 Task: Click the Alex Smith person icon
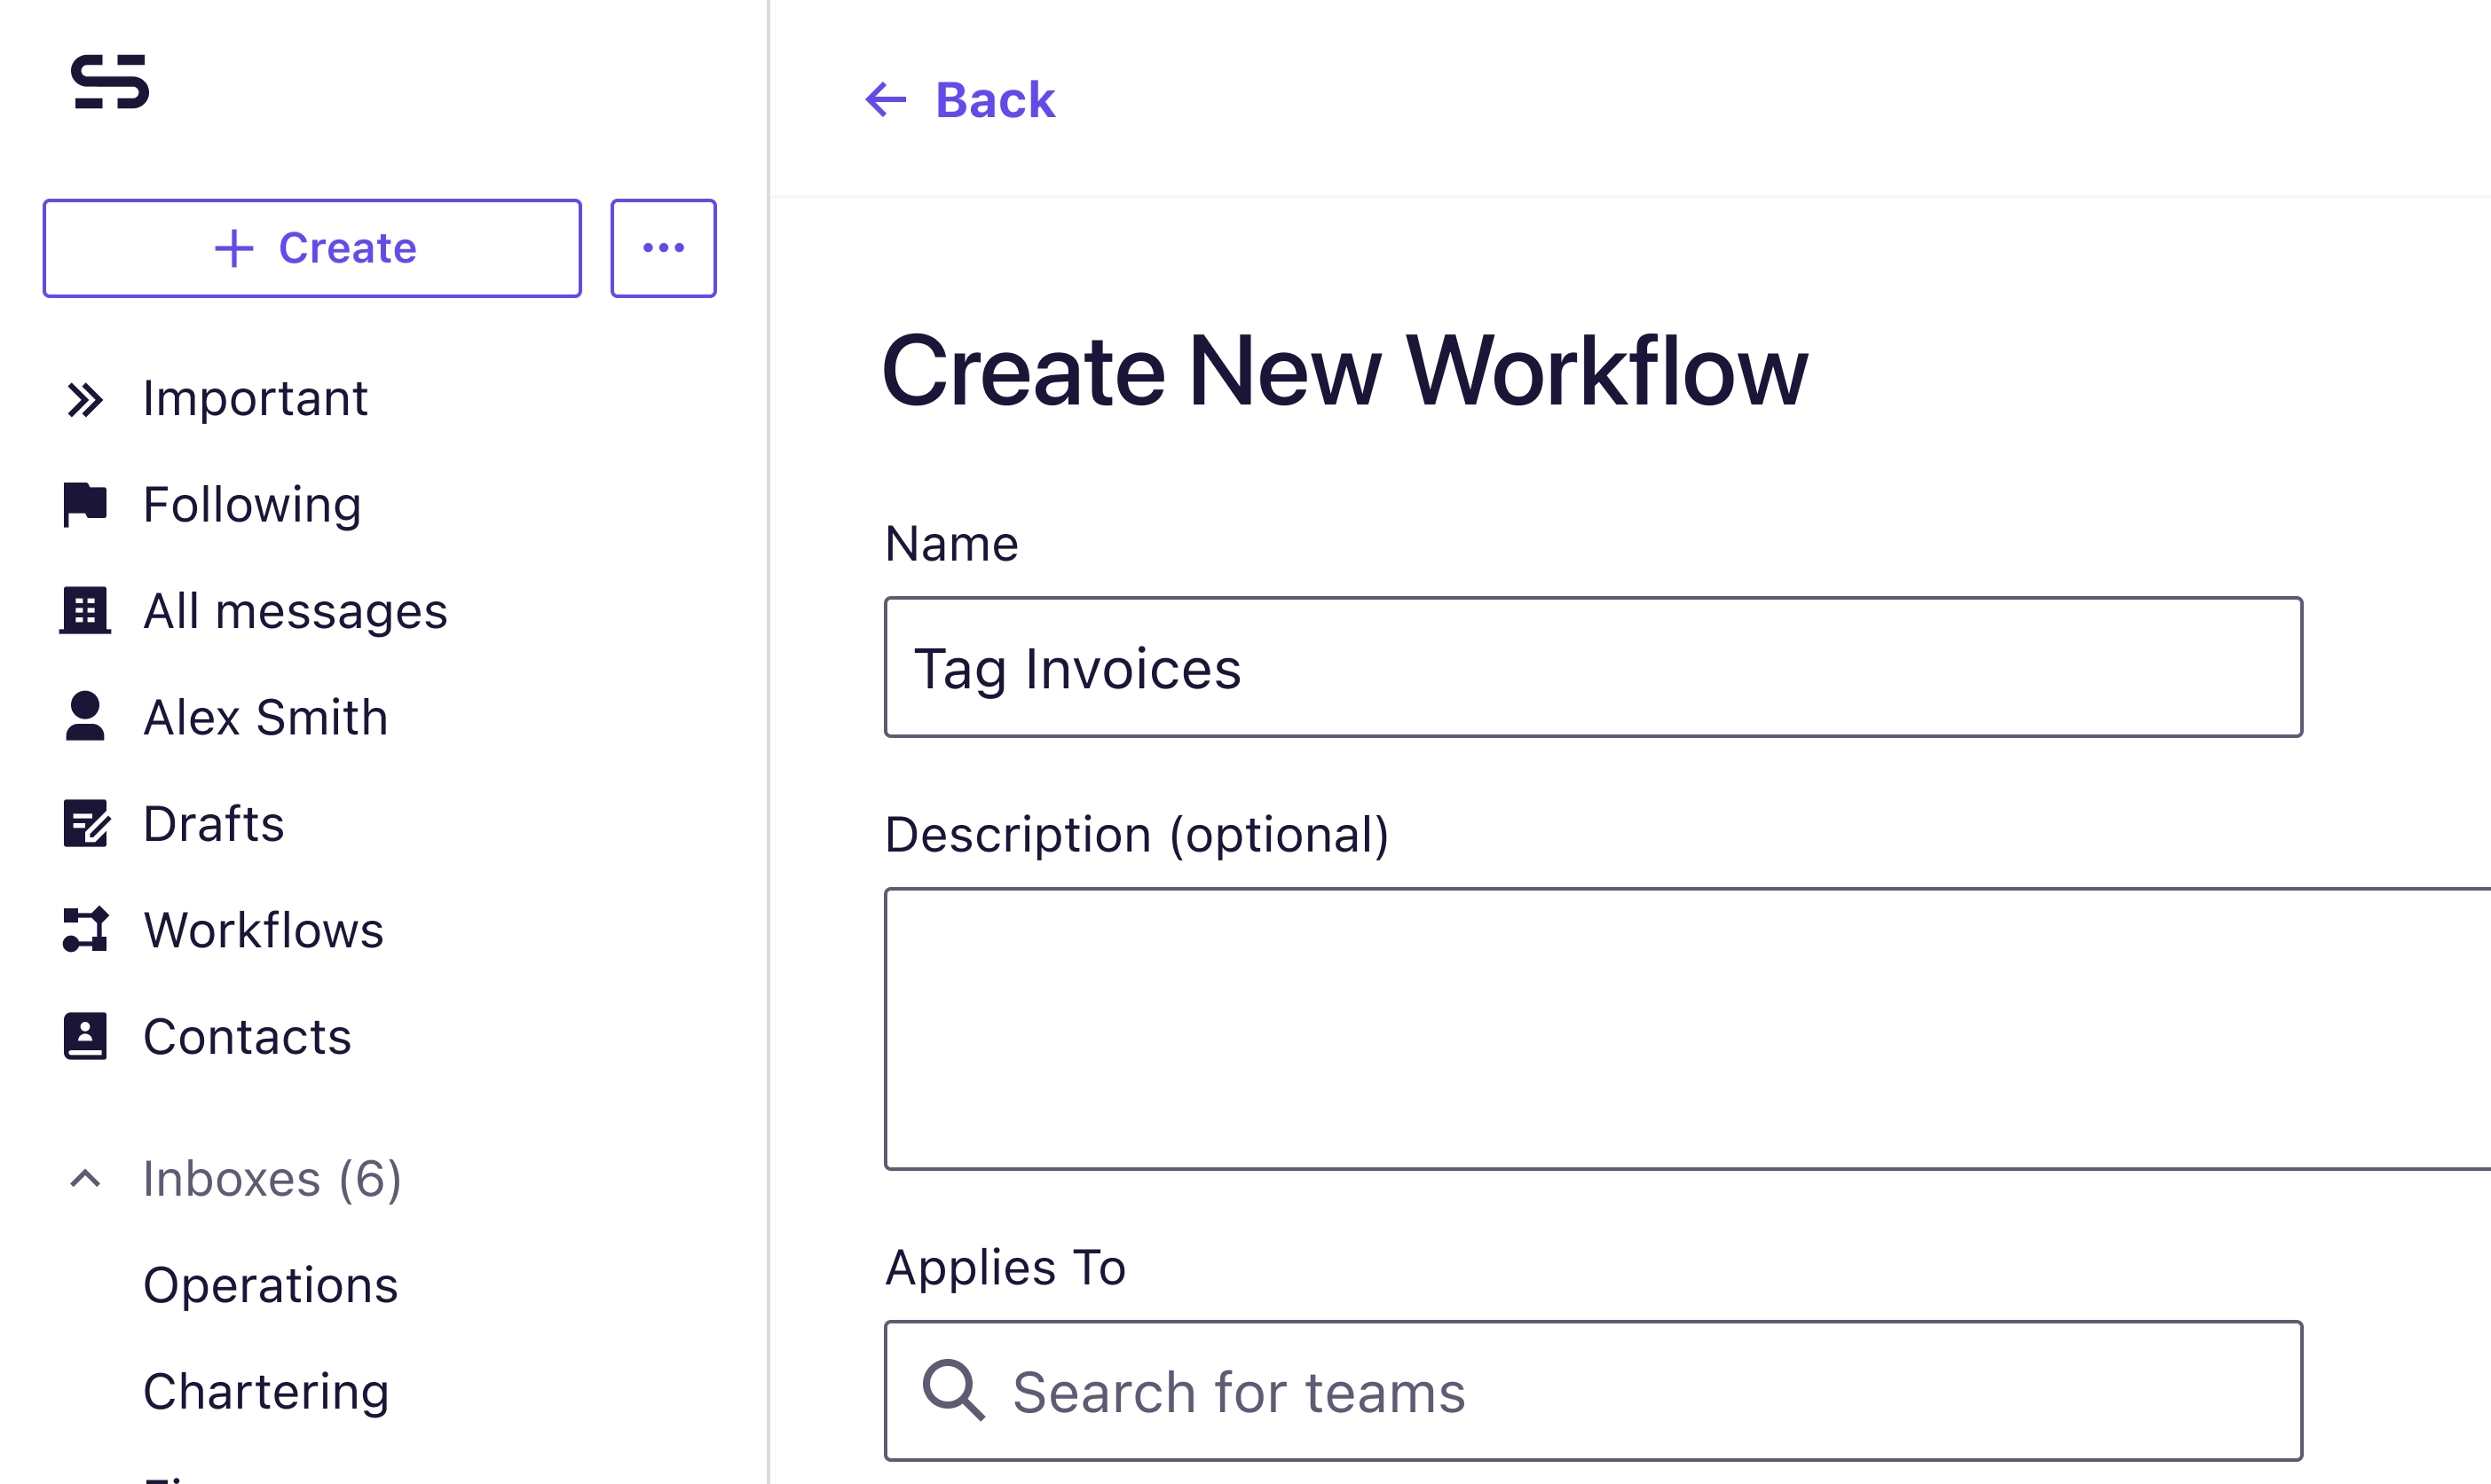click(x=85, y=716)
